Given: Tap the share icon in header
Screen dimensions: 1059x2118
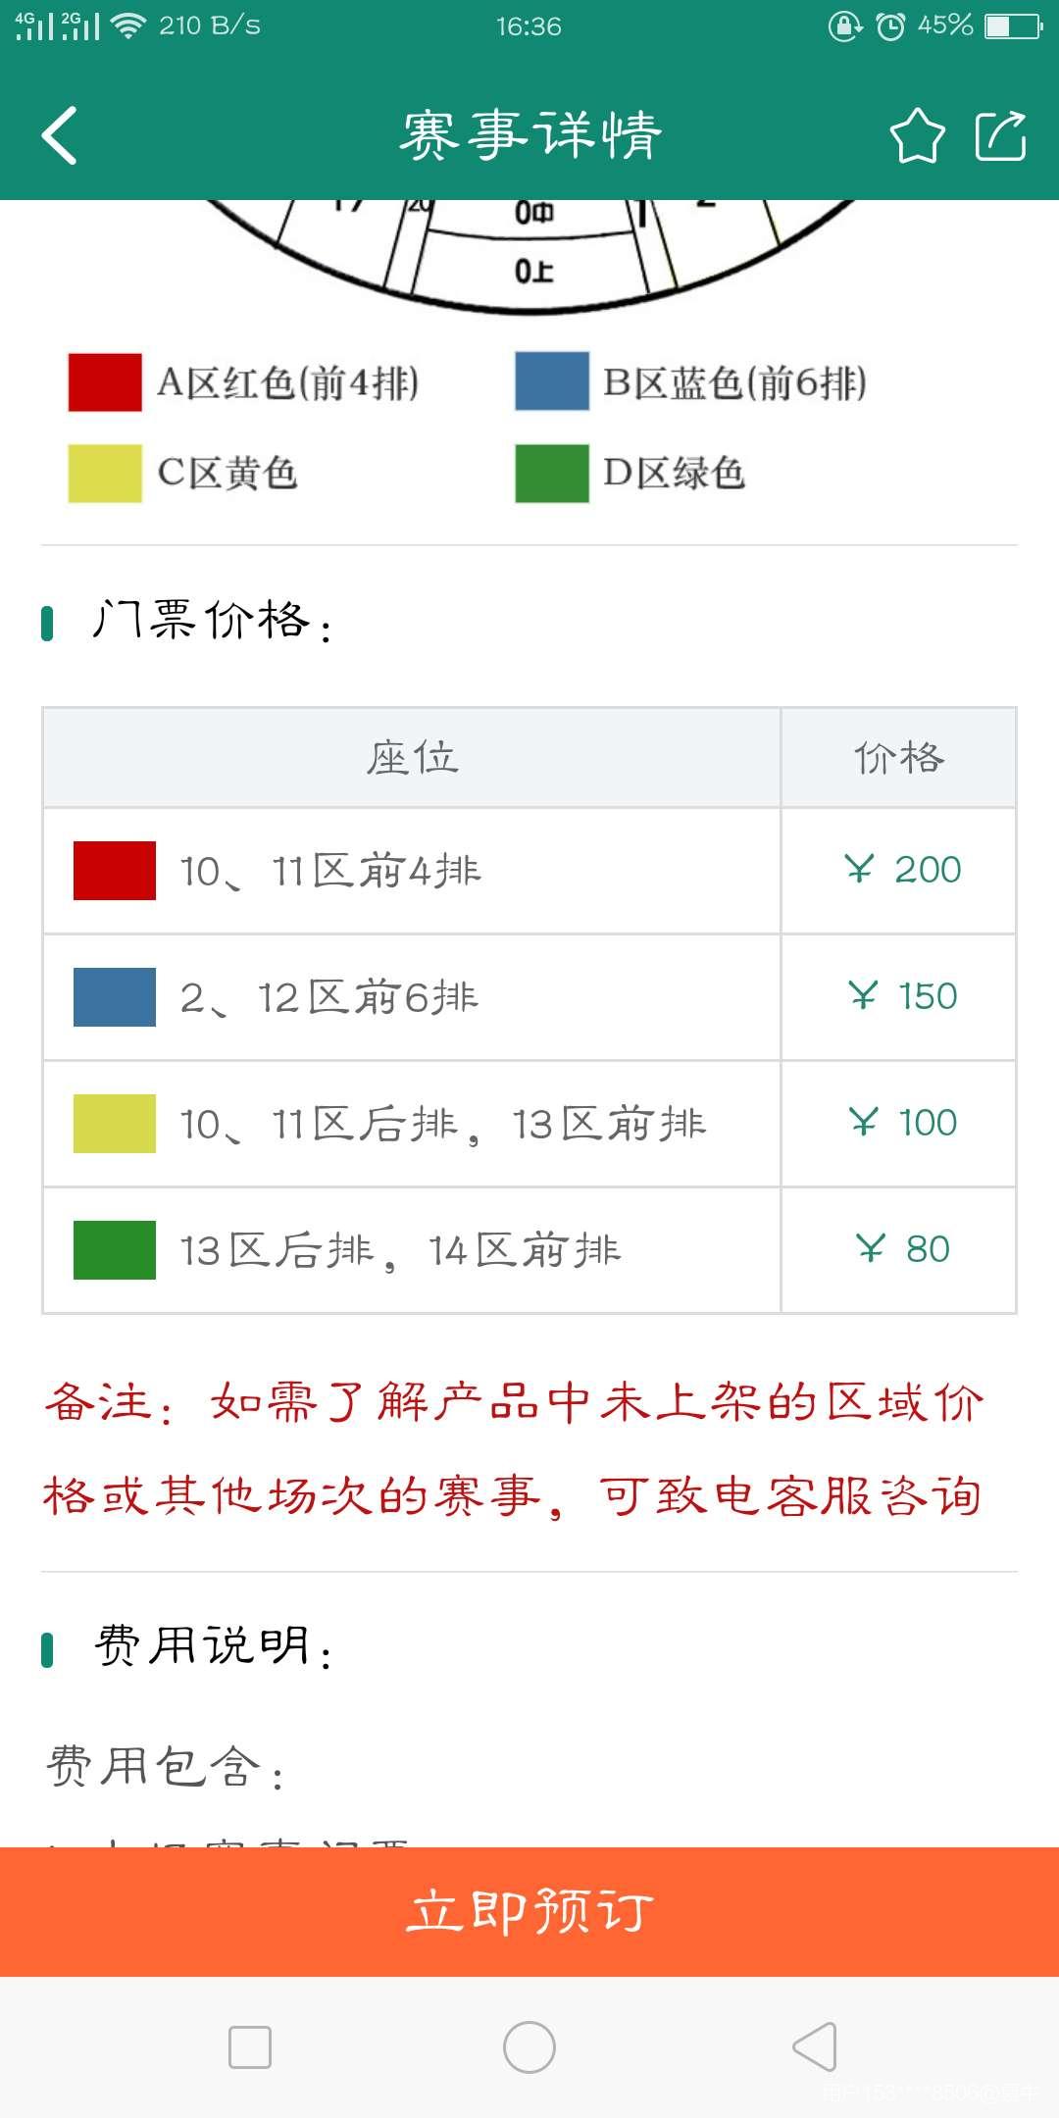Looking at the screenshot, I should 1000,135.
